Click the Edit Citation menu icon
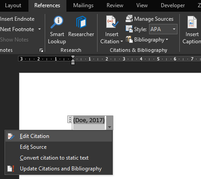201x179 pixels. (11, 136)
